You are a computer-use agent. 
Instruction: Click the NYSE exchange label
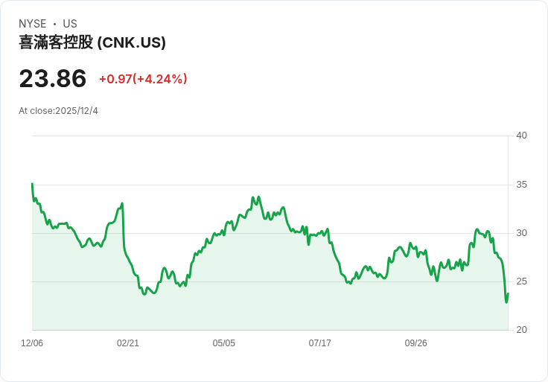coord(33,24)
